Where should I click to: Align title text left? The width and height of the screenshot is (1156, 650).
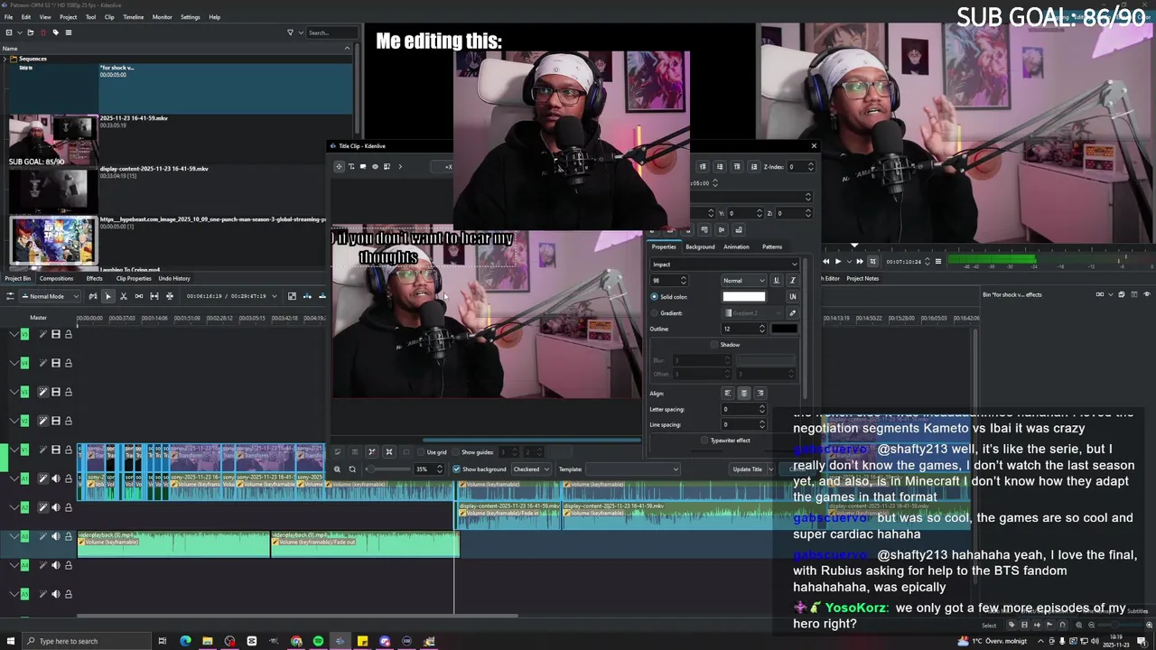(x=727, y=393)
